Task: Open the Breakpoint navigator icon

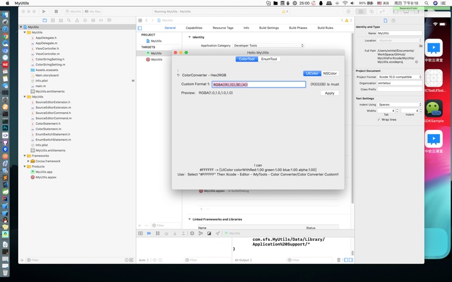Action: tap(101, 20)
